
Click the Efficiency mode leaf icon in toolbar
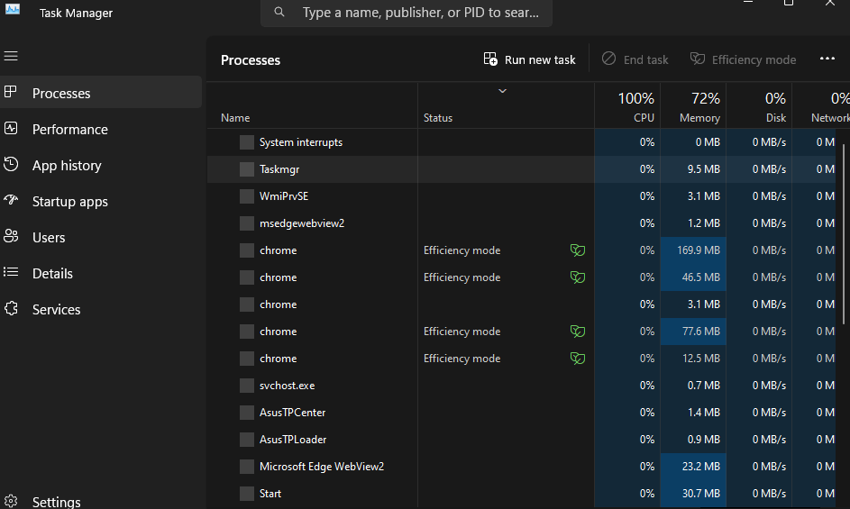[x=697, y=58]
